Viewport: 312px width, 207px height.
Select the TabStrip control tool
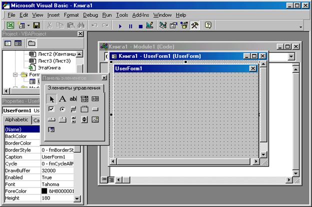tap(51, 119)
